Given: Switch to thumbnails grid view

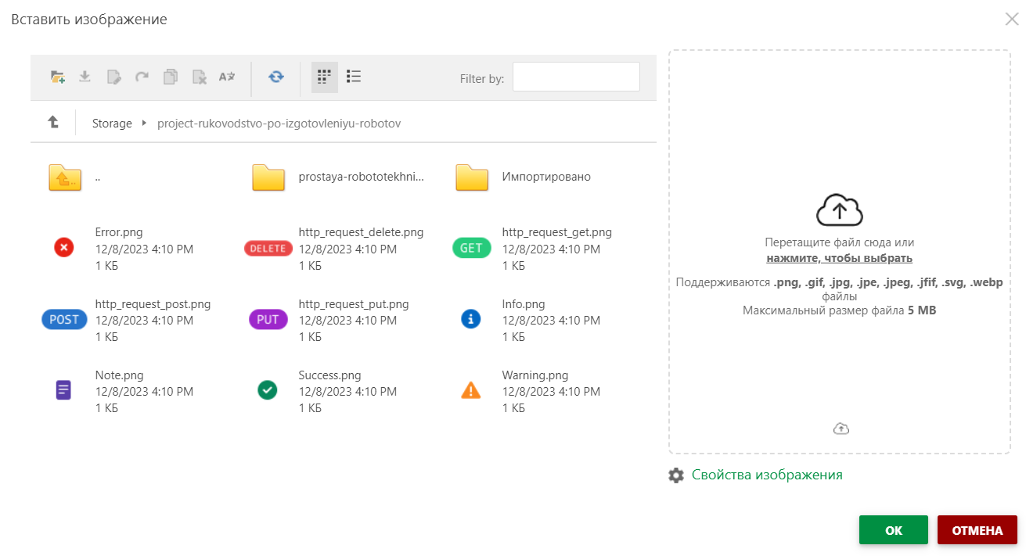Looking at the screenshot, I should (324, 77).
